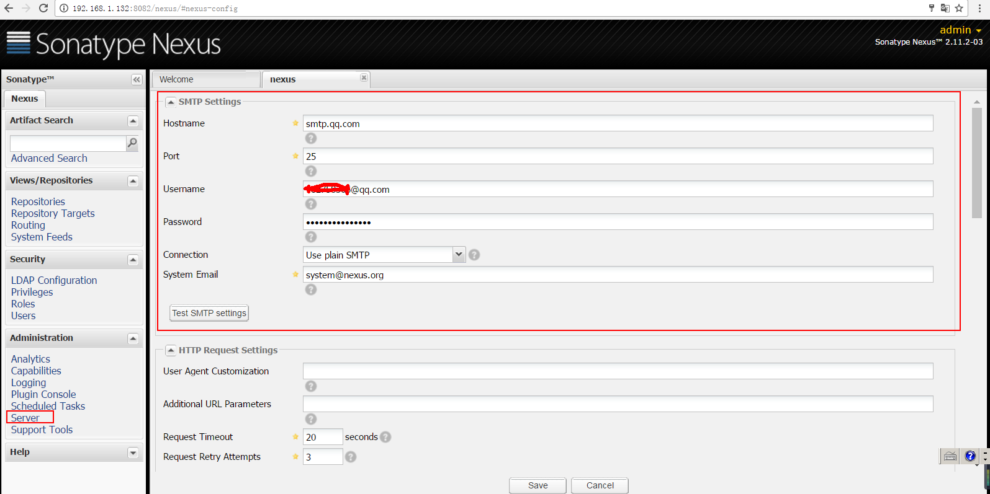Click the keyboard icon at bottom right
This screenshot has width=990, height=494.
click(x=950, y=456)
